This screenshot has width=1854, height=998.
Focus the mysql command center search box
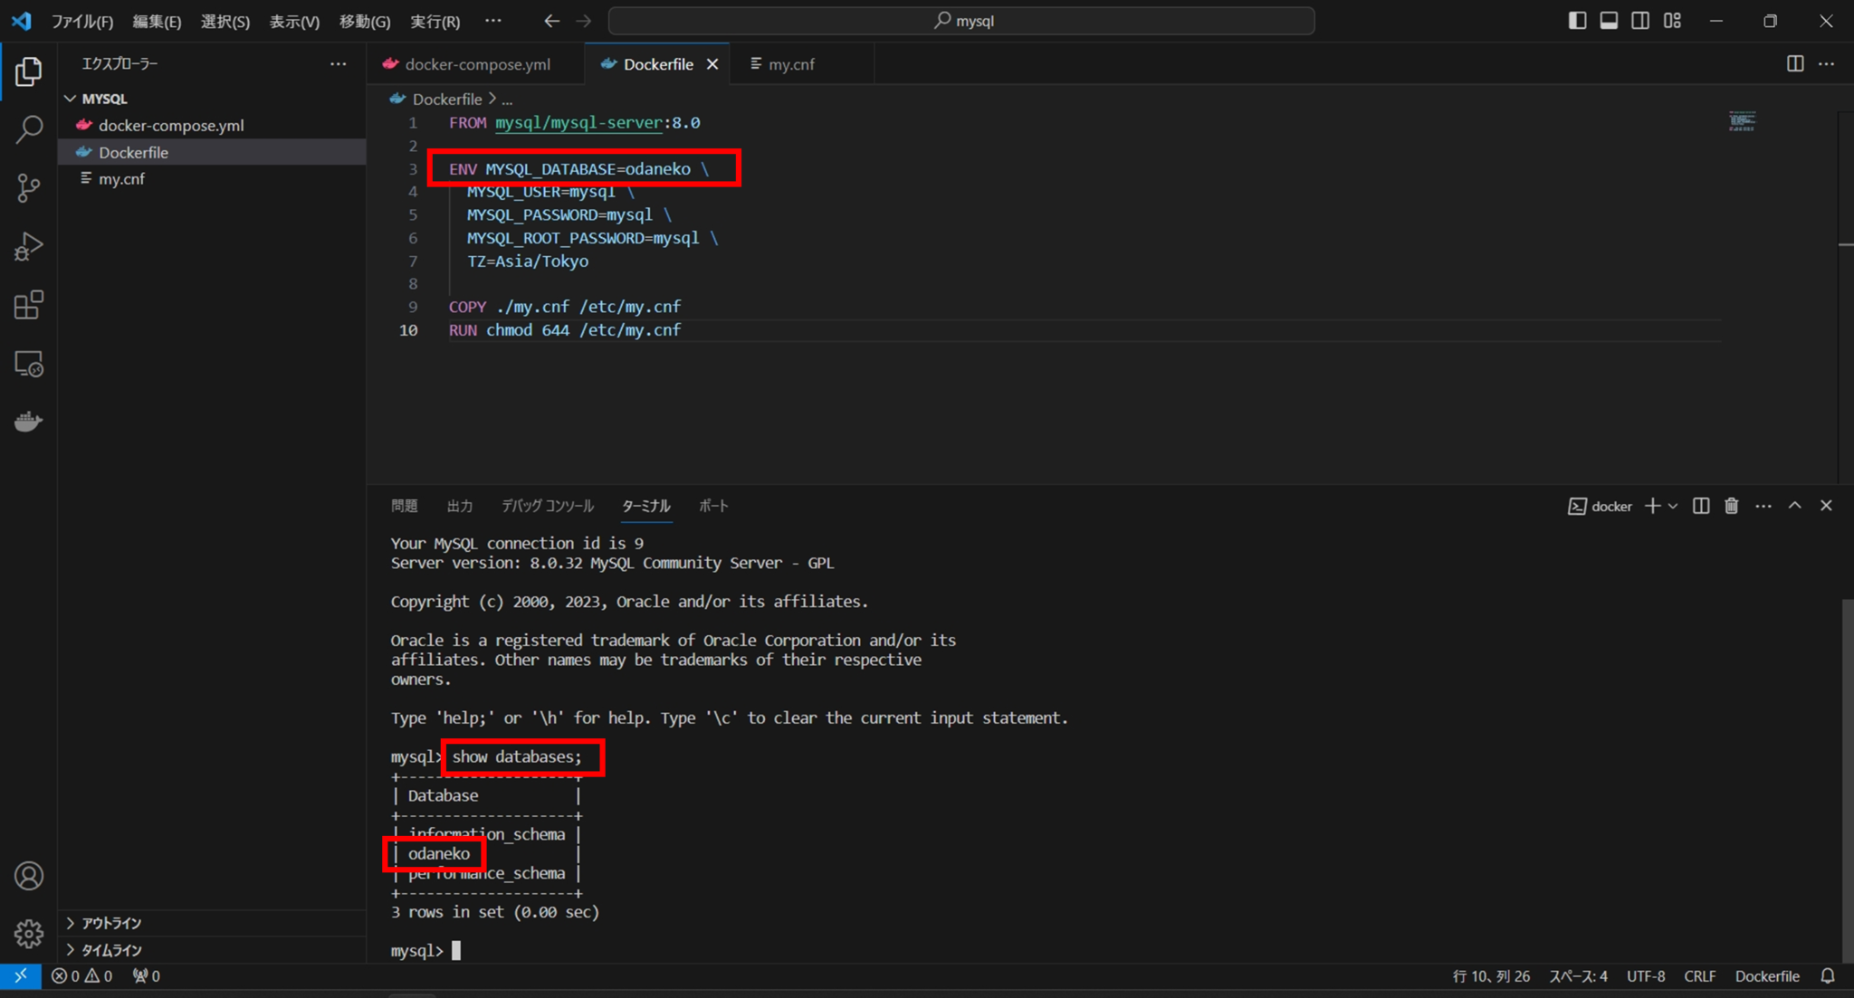961,20
